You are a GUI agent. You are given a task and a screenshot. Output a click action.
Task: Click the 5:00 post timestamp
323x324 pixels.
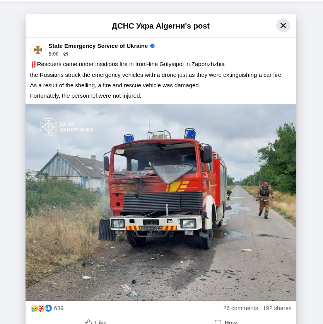pyautogui.click(x=53, y=54)
